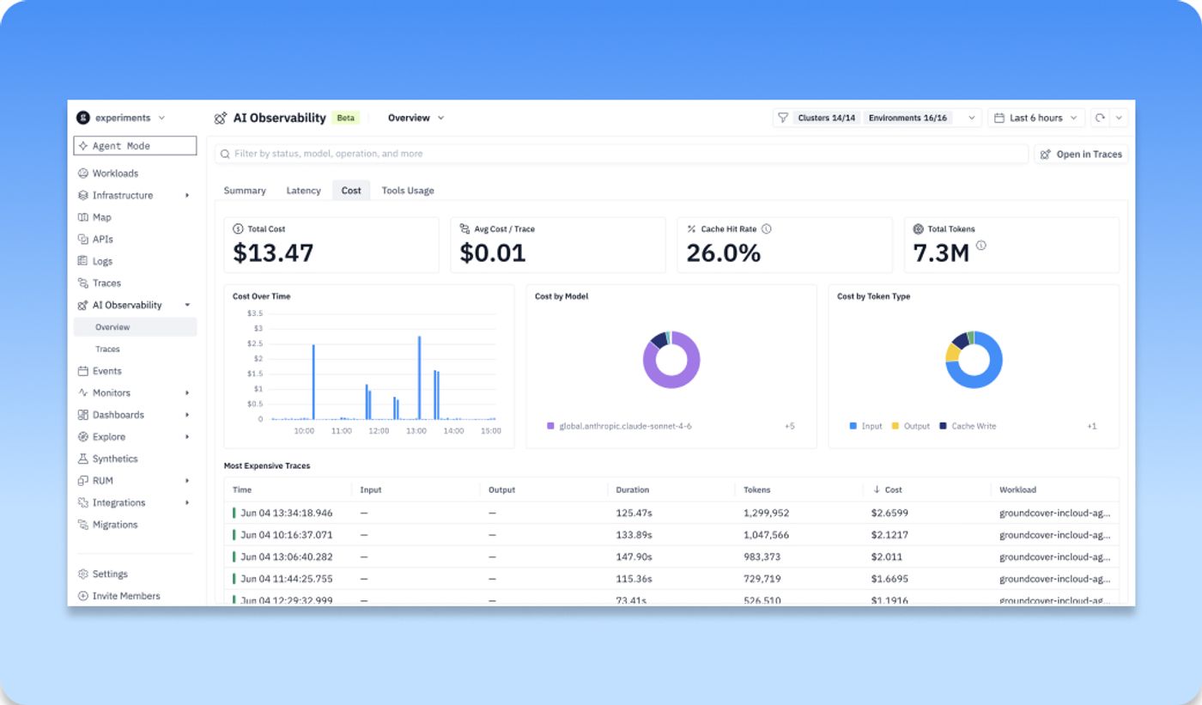Click the purple claude-sonnet-4-6 legend swatch
The image size is (1202, 705).
coord(550,426)
